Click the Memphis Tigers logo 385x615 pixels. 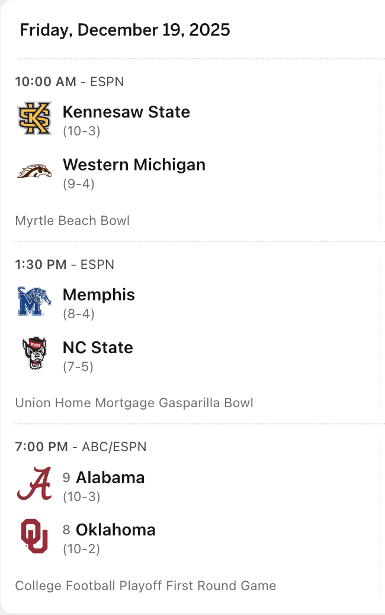[x=34, y=302]
